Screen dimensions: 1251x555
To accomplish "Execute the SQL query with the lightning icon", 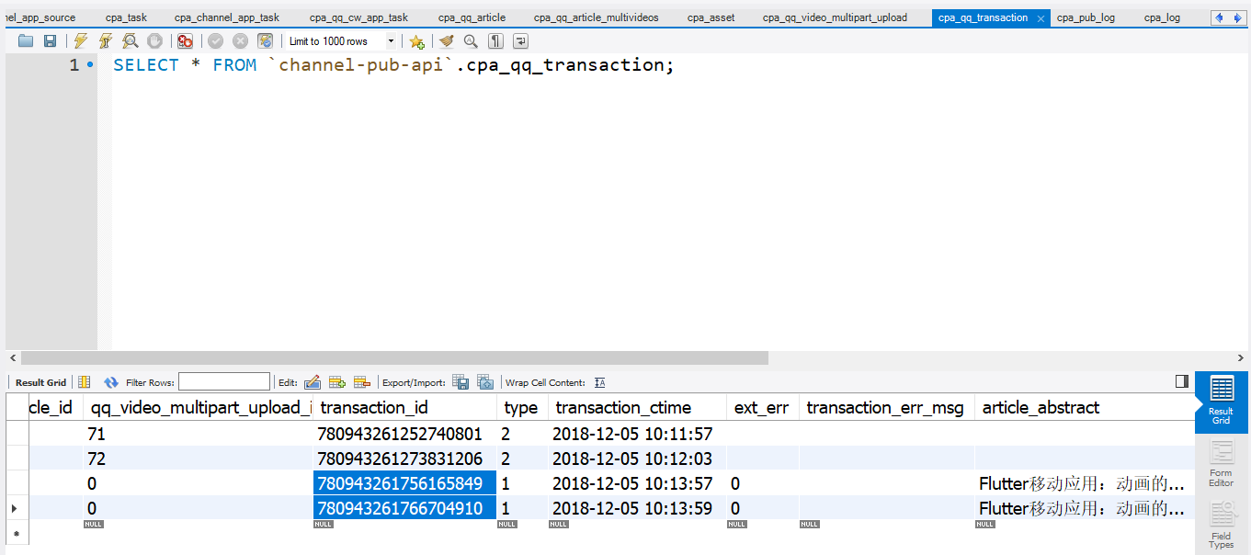I will click(x=81, y=41).
